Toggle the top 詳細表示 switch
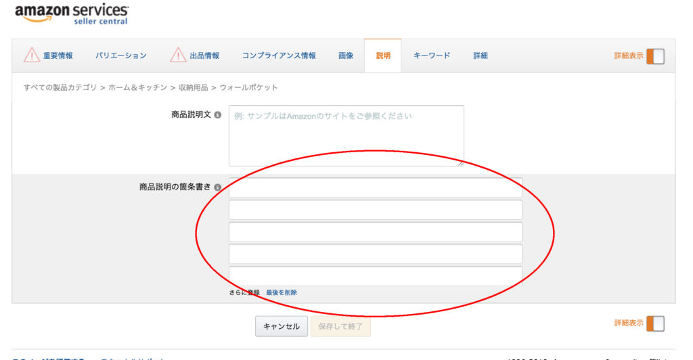The height and width of the screenshot is (360, 693). pos(654,56)
